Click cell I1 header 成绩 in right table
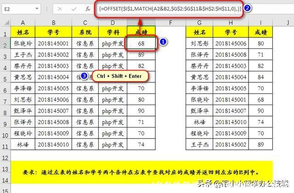 click(x=260, y=32)
